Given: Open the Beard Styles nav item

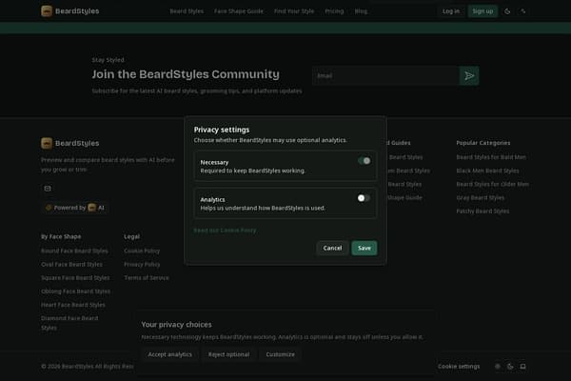Looking at the screenshot, I should (187, 11).
